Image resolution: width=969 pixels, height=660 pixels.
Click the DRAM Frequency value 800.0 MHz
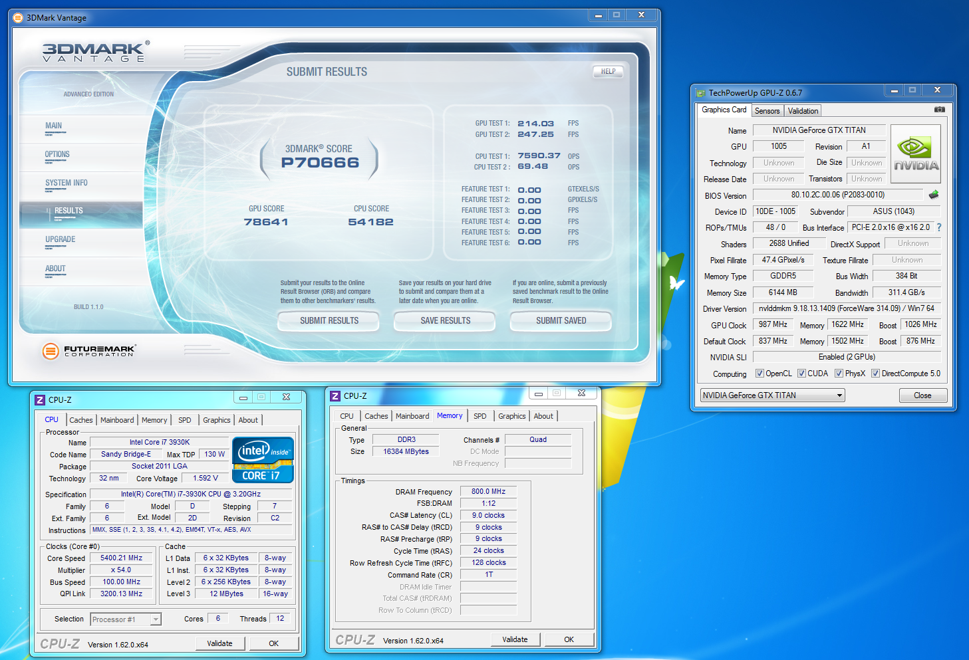click(489, 492)
